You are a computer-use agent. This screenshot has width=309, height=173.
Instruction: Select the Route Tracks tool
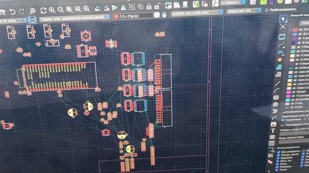281,45
